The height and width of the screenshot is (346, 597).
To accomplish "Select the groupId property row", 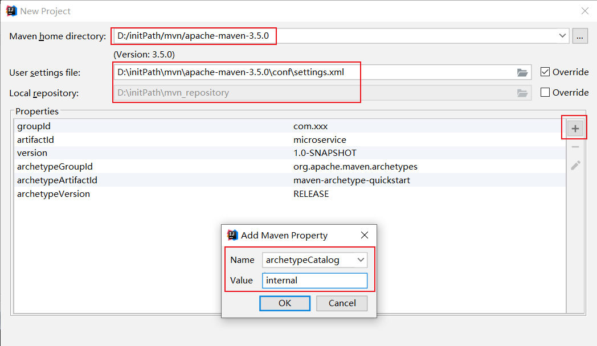I will coord(290,126).
